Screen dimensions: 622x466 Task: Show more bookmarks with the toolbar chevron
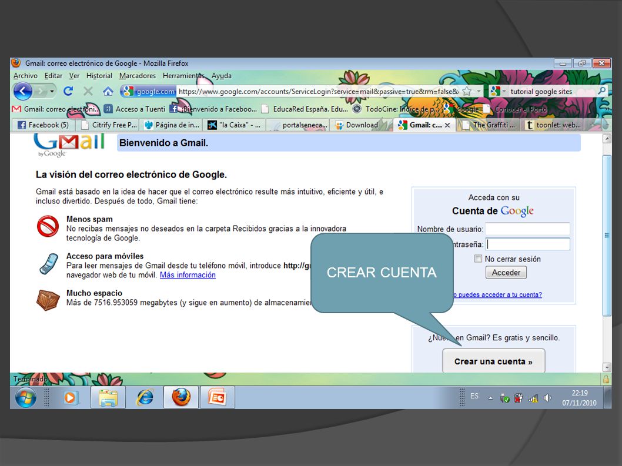(x=606, y=109)
